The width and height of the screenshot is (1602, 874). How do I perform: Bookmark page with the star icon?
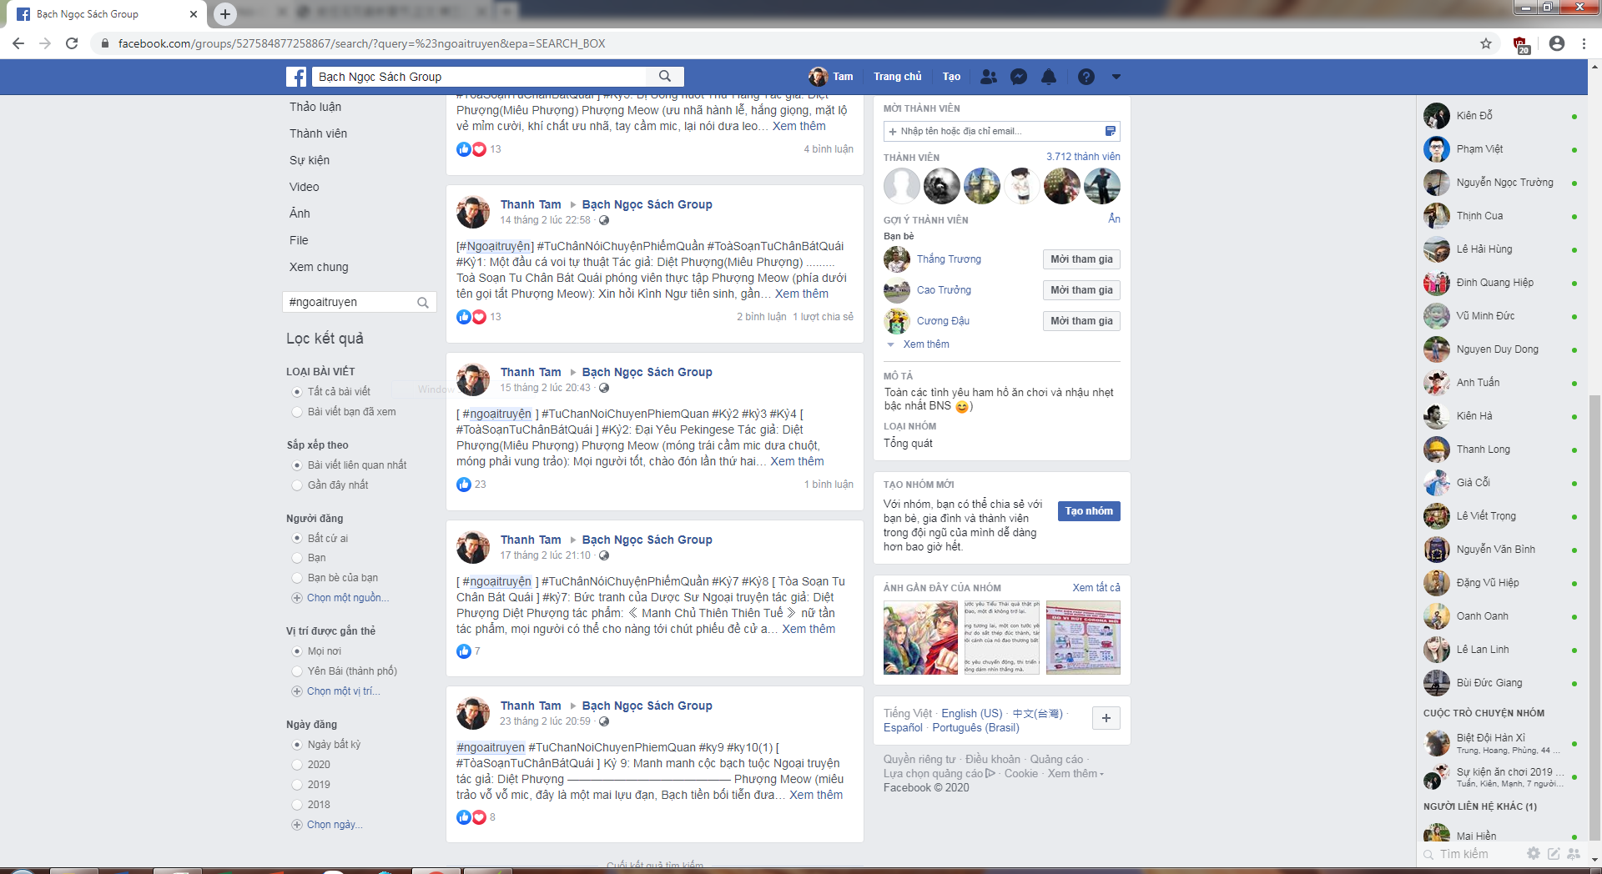[1486, 43]
